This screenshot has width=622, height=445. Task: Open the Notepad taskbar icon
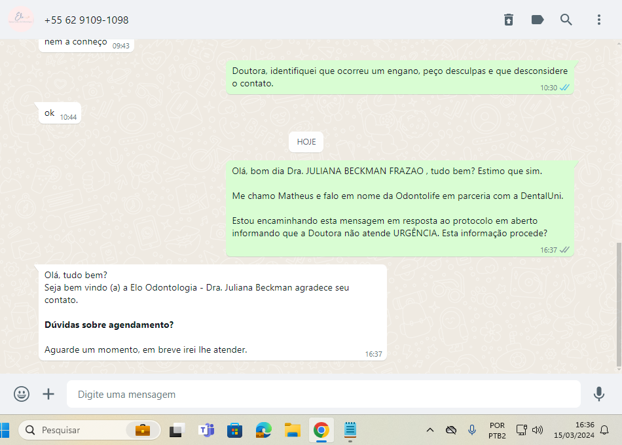[350, 430]
